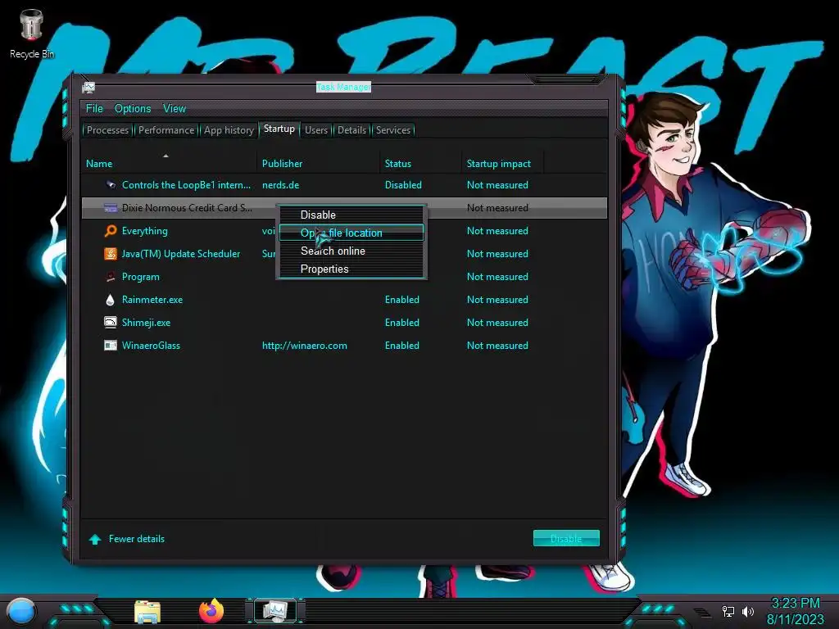
Task: Click the Fewer details arrow icon
Action: 95,539
